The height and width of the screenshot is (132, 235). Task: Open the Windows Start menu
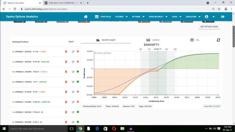pos(4,129)
